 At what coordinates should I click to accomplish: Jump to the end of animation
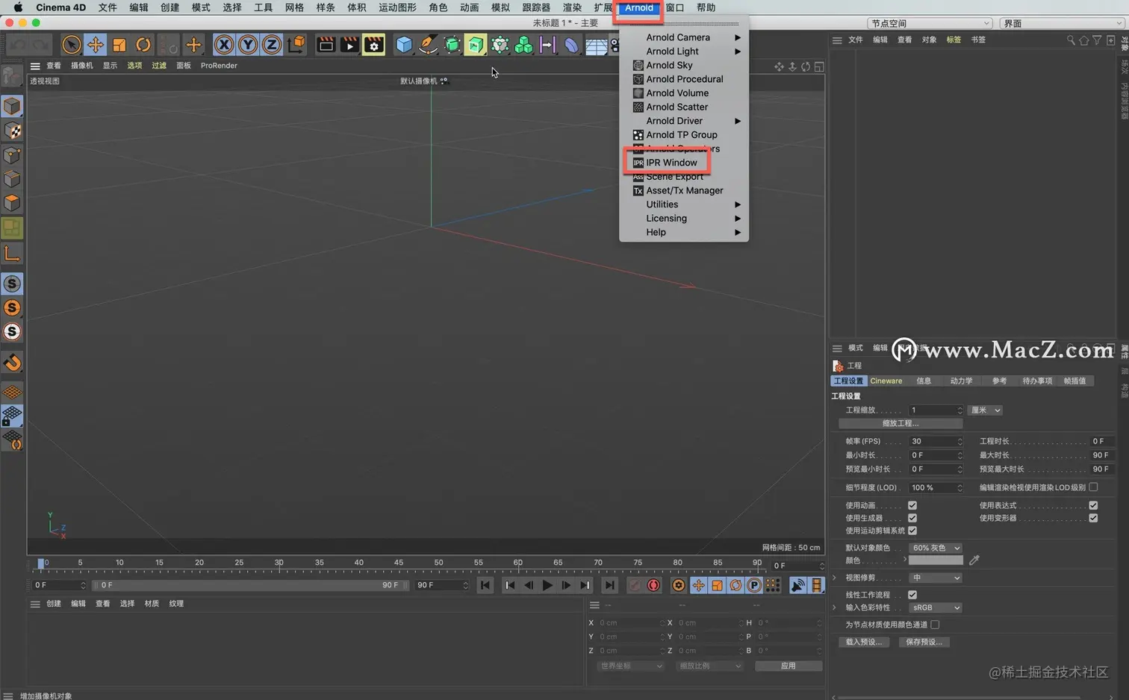click(x=610, y=585)
